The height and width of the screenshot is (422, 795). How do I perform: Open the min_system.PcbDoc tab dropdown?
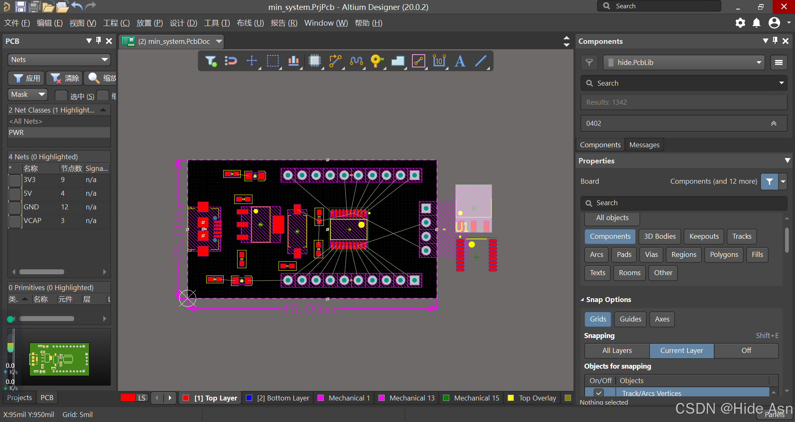pos(219,41)
